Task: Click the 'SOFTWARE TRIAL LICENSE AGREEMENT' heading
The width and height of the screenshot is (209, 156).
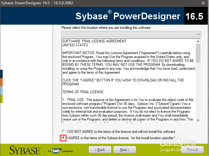Action: point(94,41)
